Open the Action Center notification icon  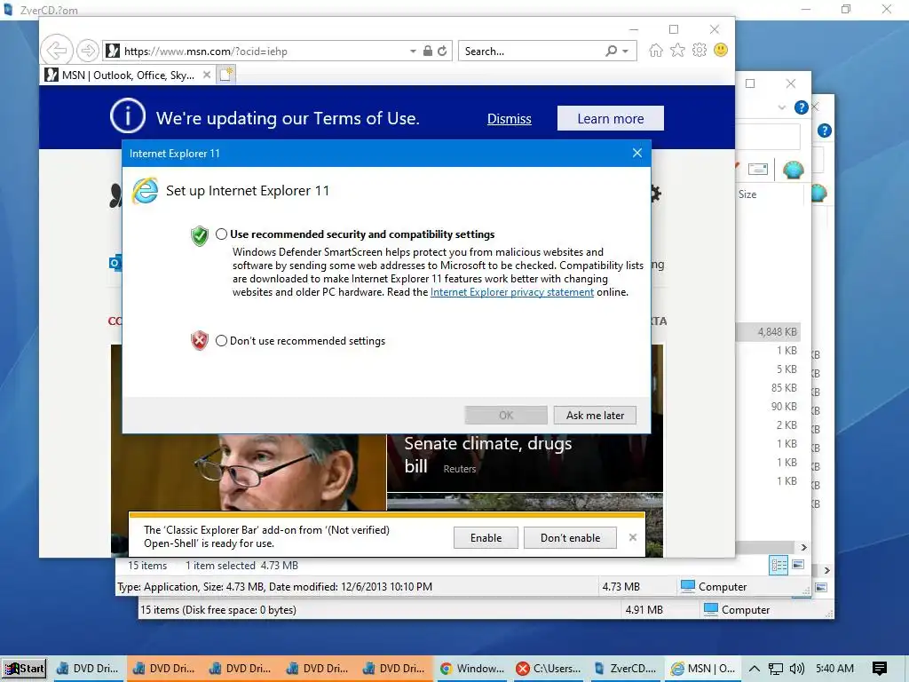click(x=880, y=669)
